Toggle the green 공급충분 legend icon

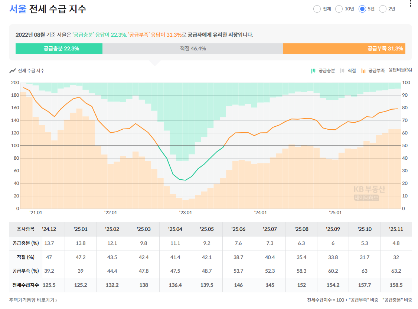click(x=313, y=71)
